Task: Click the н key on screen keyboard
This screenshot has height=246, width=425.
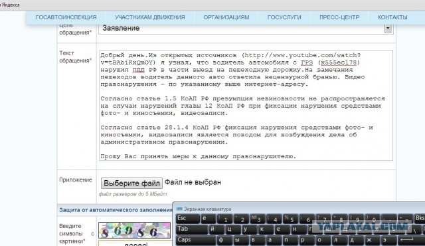Action: click(x=298, y=229)
